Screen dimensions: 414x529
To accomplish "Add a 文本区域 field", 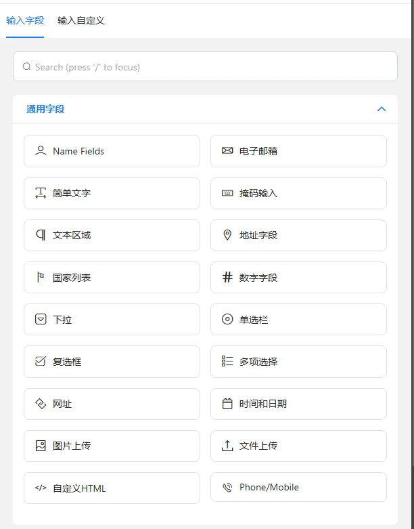I will point(112,235).
